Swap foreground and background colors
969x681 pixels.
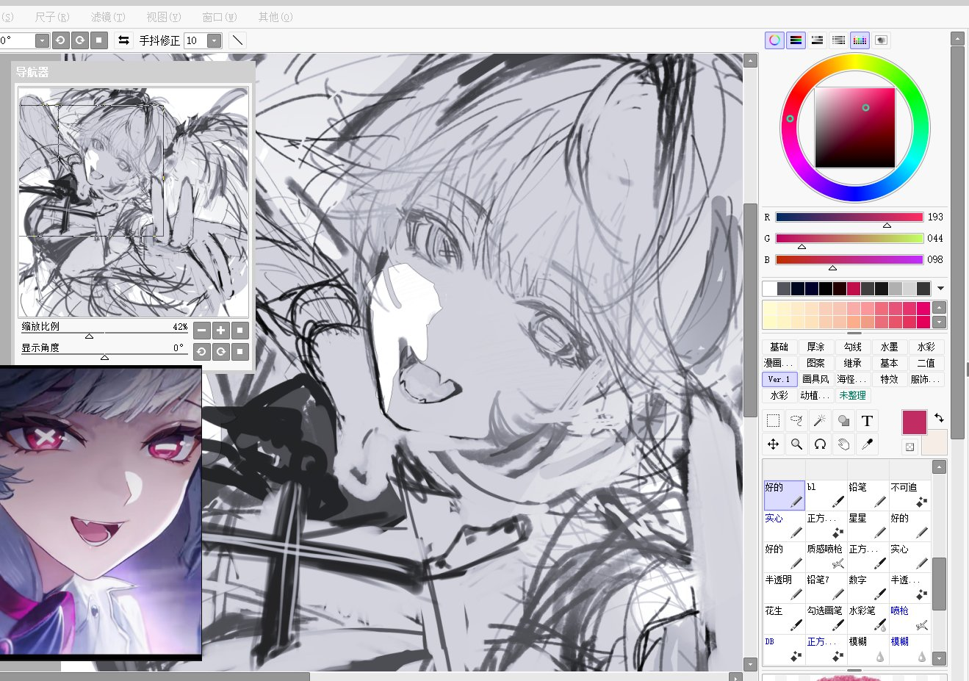(939, 417)
